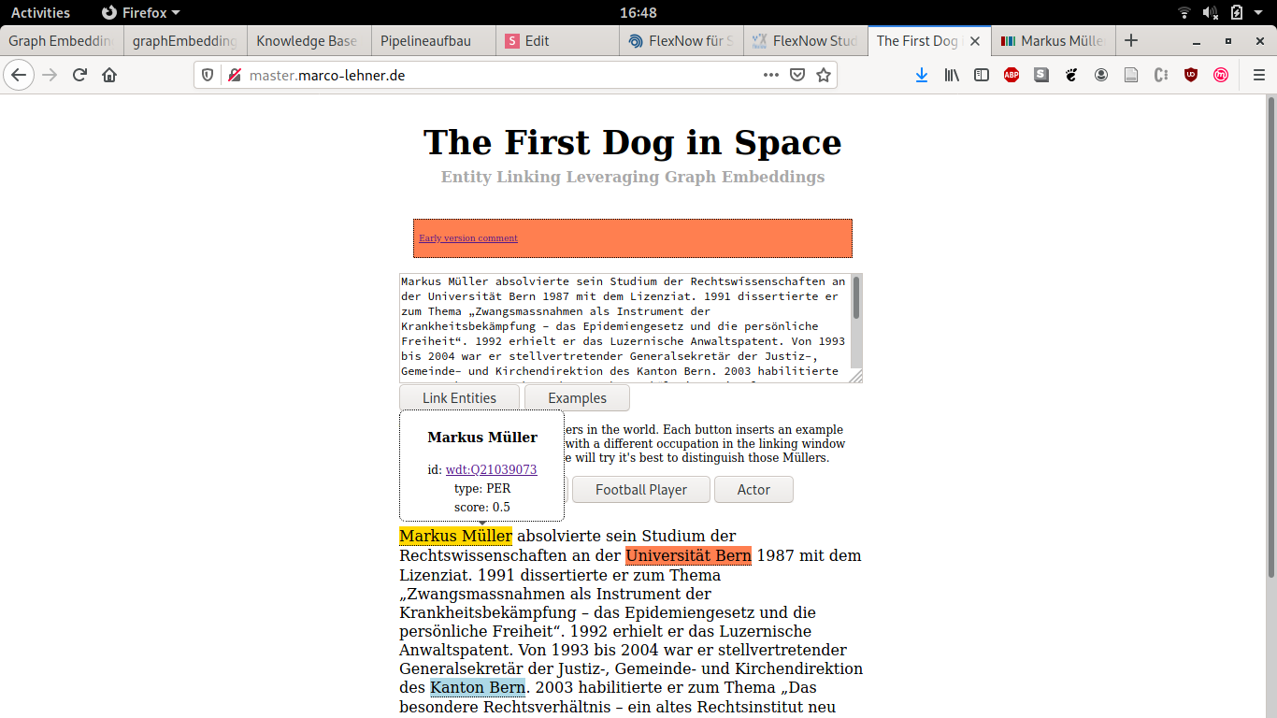This screenshot has height=718, width=1277.
Task: Open battery status indicator
Action: (1237, 12)
